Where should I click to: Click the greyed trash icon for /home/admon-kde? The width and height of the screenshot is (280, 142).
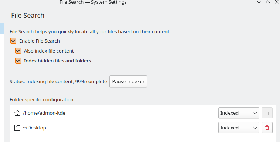[x=267, y=113]
